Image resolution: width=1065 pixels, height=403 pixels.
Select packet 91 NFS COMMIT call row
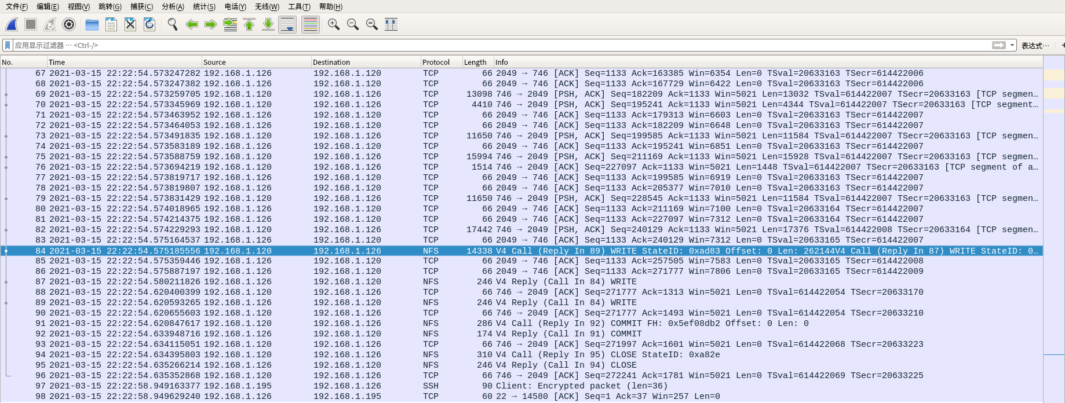(x=521, y=324)
